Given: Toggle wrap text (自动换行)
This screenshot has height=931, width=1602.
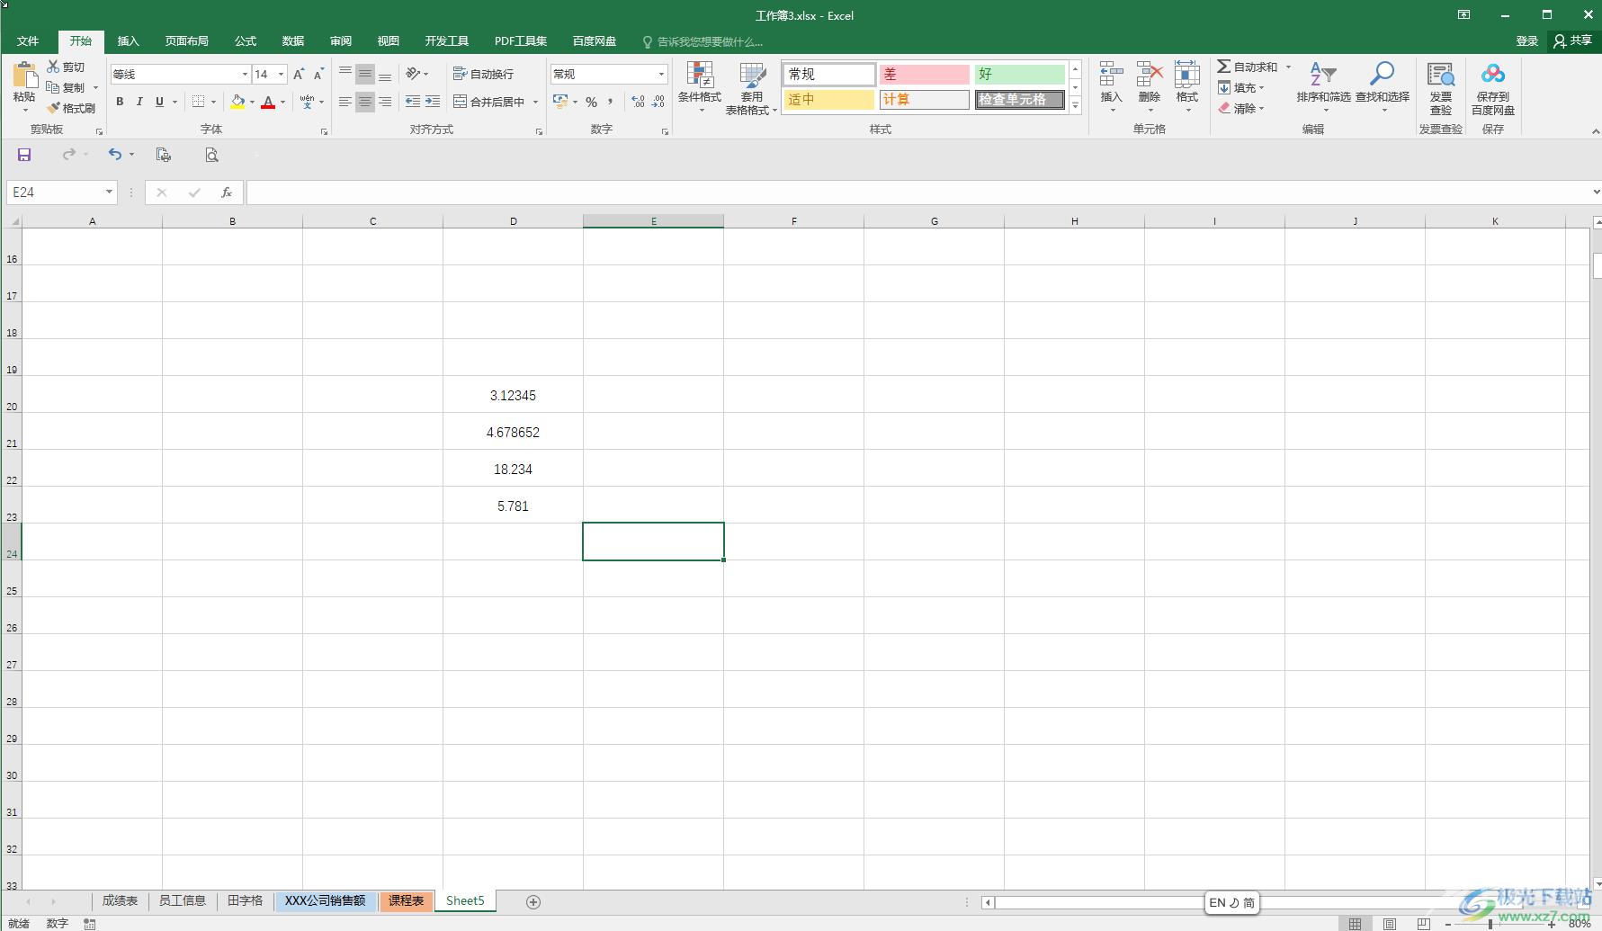Looking at the screenshot, I should tap(483, 74).
